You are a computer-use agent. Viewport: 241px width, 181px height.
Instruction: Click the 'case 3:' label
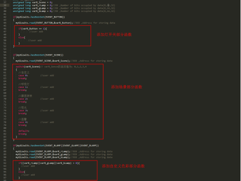click(x=23, y=111)
